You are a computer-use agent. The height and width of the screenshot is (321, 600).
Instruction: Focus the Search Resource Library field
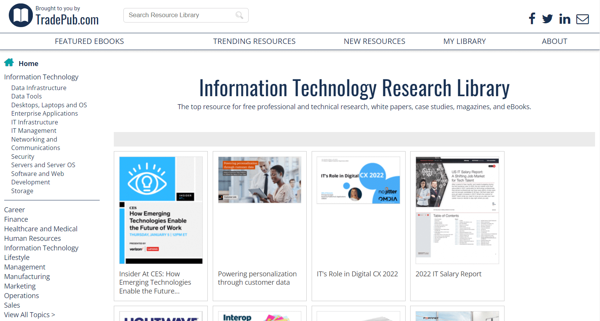tap(186, 15)
